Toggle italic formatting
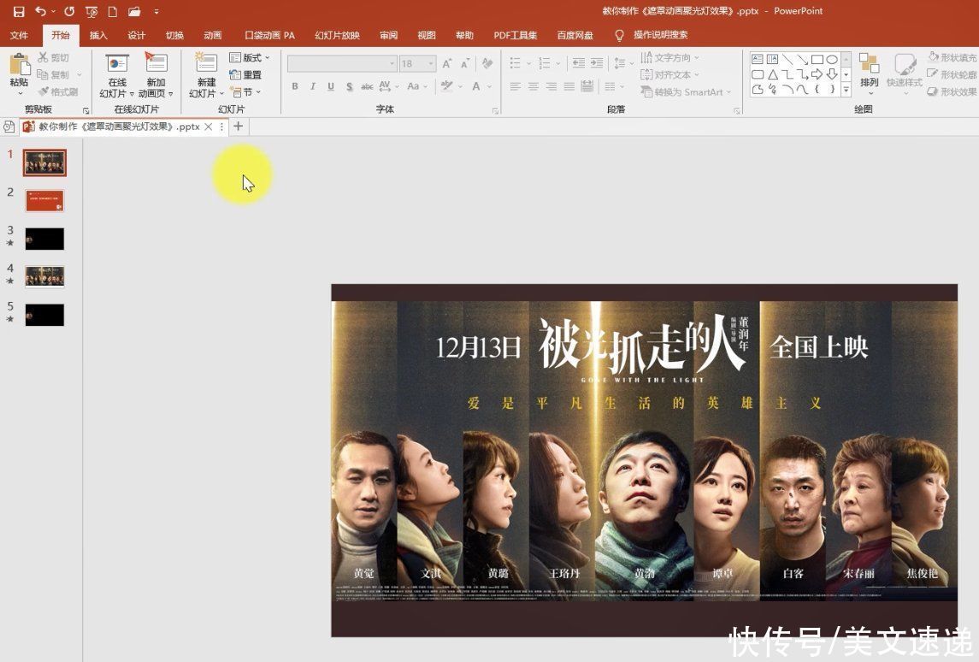The height and width of the screenshot is (662, 979). tap(313, 86)
